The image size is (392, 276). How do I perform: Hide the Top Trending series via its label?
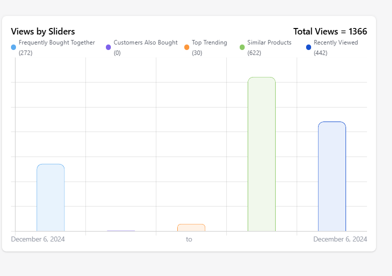pyautogui.click(x=209, y=43)
